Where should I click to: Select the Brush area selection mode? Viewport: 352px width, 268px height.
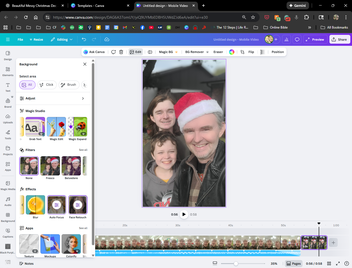(69, 85)
